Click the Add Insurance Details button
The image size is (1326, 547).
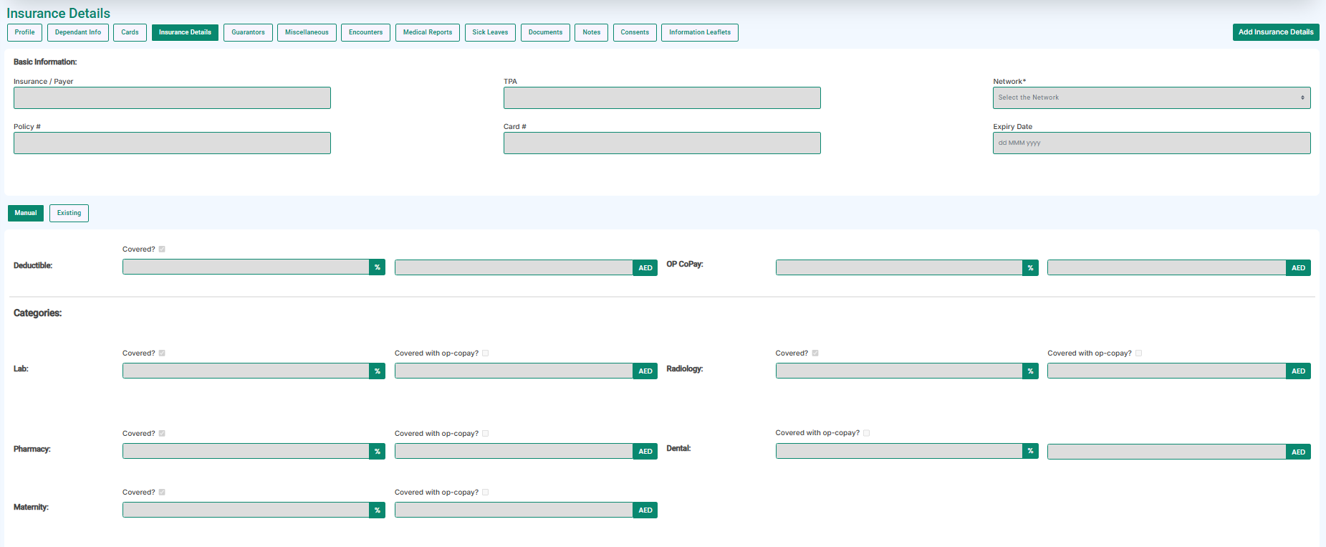pyautogui.click(x=1276, y=32)
